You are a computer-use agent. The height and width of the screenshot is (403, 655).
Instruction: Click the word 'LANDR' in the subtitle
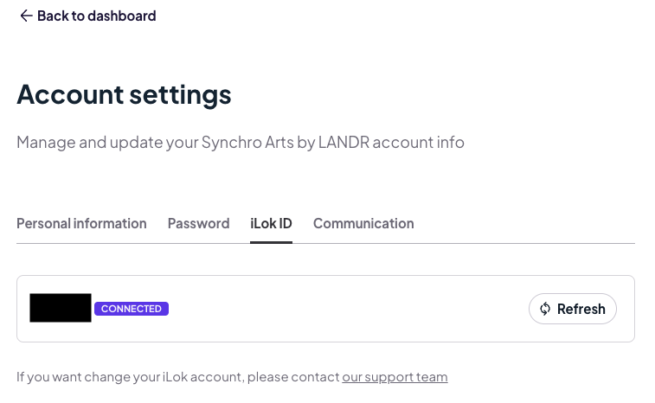(x=344, y=143)
